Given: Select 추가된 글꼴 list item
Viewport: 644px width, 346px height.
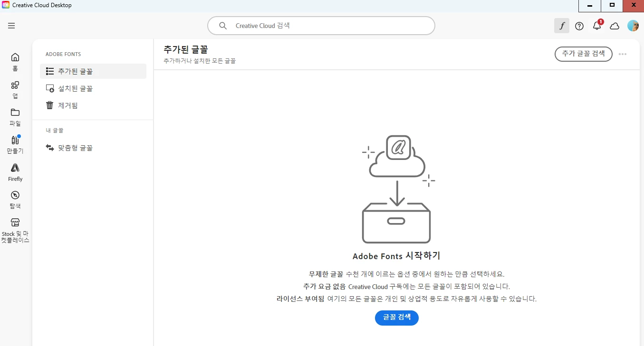Looking at the screenshot, I should click(93, 71).
